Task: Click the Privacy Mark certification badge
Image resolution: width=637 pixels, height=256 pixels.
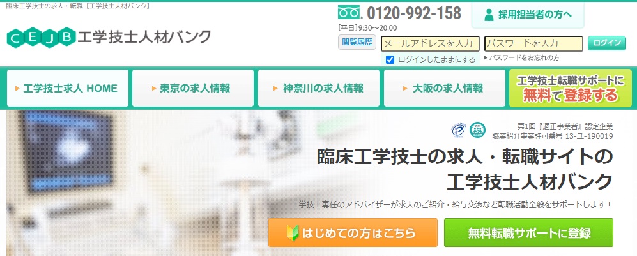Action: click(x=458, y=130)
